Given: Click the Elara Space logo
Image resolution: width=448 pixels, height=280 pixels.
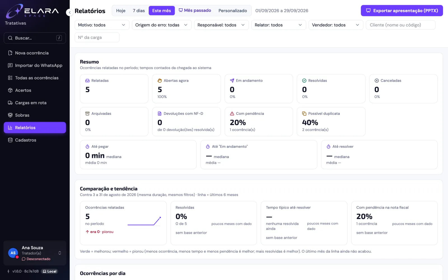Looking at the screenshot, I should (x=32, y=11).
